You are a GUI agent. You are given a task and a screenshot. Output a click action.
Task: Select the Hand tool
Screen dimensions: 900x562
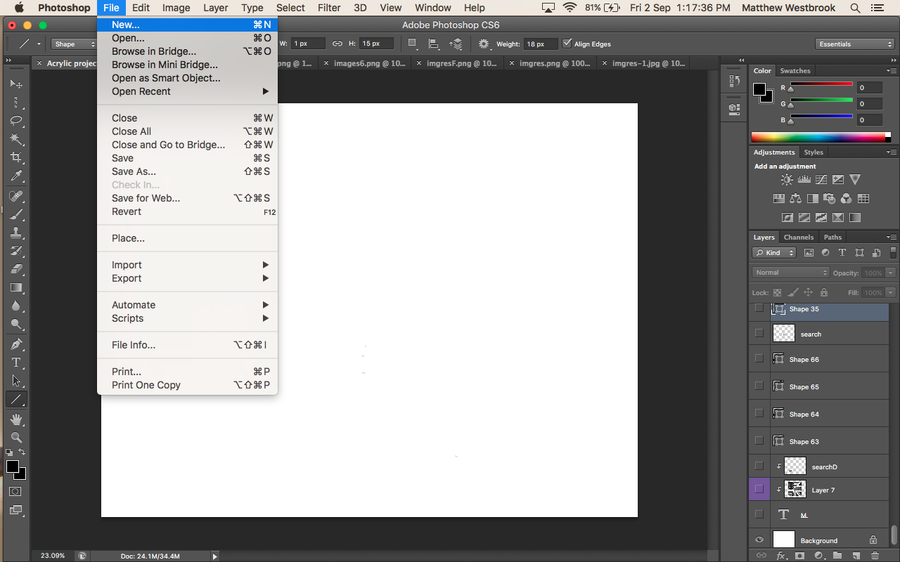point(16,419)
